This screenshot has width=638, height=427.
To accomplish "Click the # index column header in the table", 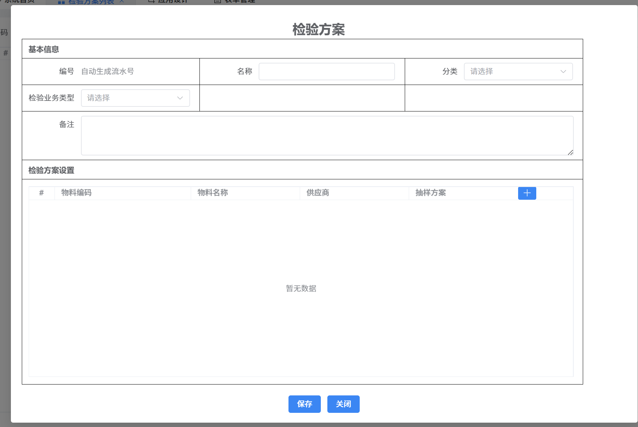I will (41, 193).
